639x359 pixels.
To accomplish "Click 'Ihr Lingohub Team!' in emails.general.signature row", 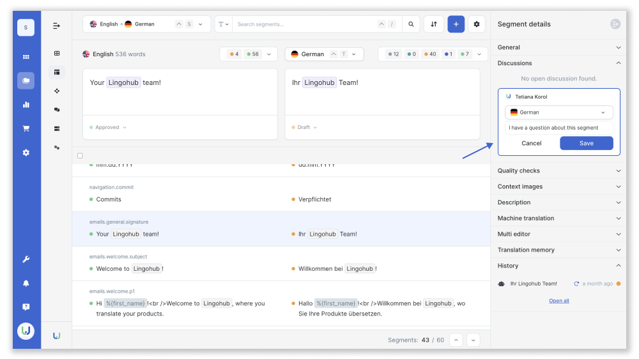I will coord(328,234).
